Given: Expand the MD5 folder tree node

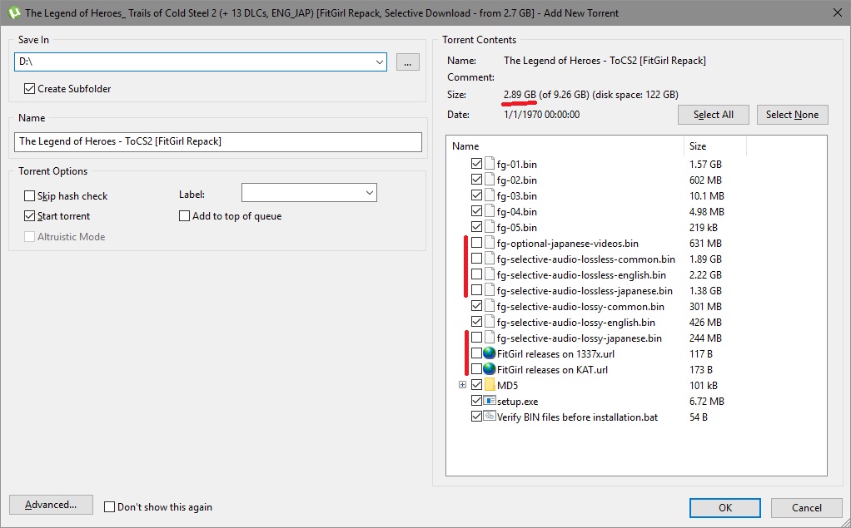Looking at the screenshot, I should click(462, 386).
